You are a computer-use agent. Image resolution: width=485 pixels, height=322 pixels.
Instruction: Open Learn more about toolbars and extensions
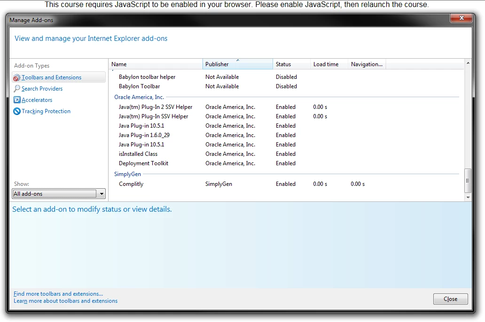[x=66, y=301]
